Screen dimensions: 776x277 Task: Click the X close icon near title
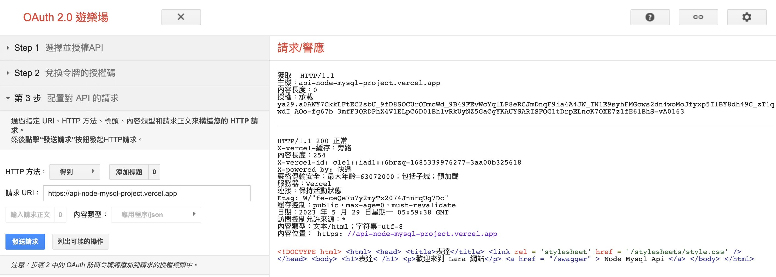pos(181,17)
